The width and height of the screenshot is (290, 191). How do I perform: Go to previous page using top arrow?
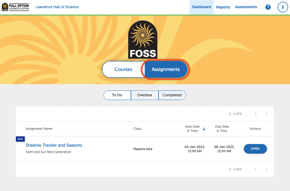[255, 114]
